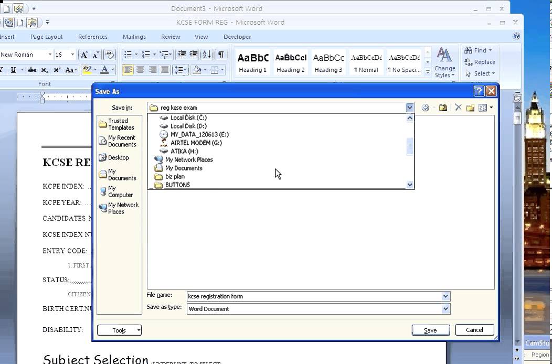Viewport: 552px width, 364px height.
Task: Click Multilevel List icon
Action: (x=164, y=55)
